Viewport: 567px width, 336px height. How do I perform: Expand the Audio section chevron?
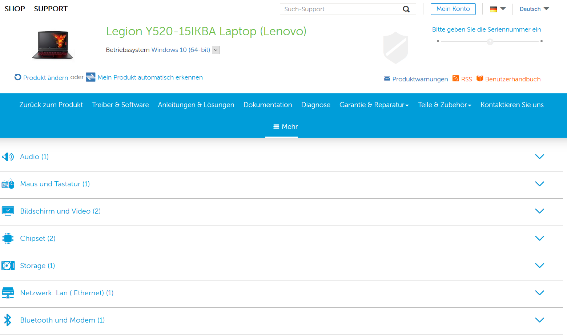[539, 157]
